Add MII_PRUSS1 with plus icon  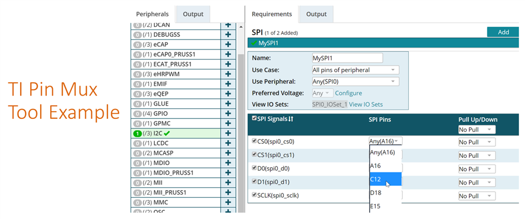[x=228, y=192]
